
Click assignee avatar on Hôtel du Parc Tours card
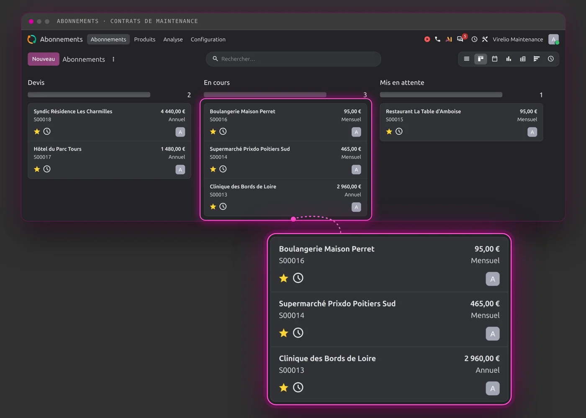tap(180, 169)
